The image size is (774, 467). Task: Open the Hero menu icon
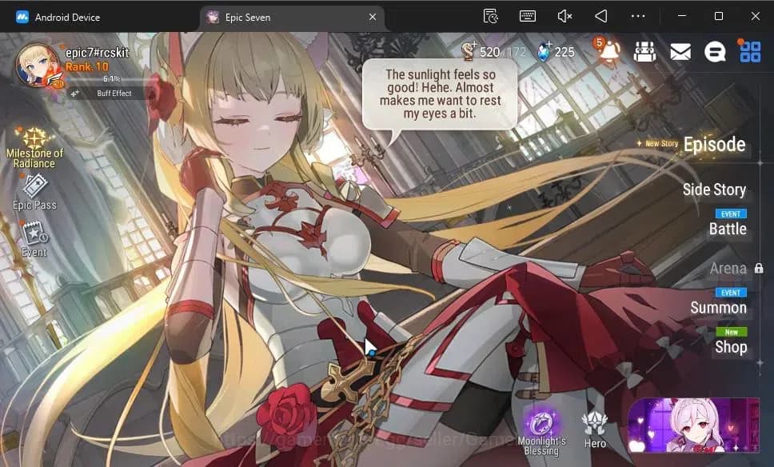pyautogui.click(x=595, y=430)
